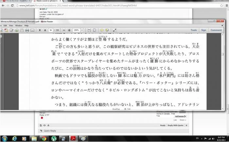The image size is (229, 143).
Task: Click the zoom value field showing 150%
Action: tap(77, 30)
